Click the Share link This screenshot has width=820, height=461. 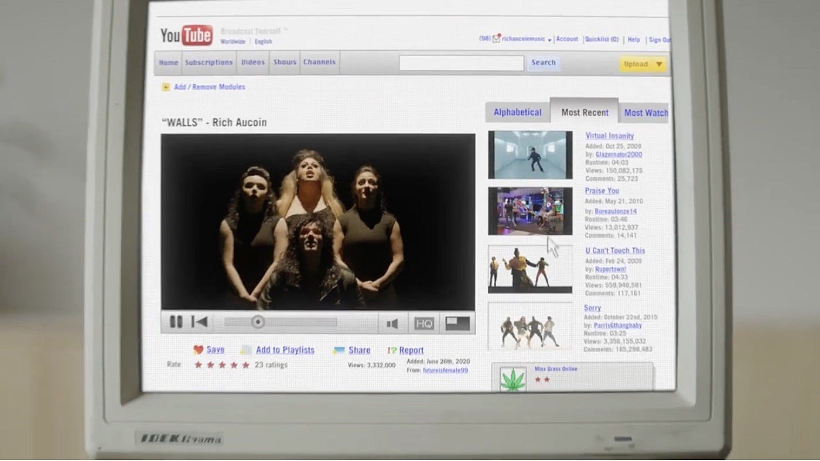click(360, 350)
